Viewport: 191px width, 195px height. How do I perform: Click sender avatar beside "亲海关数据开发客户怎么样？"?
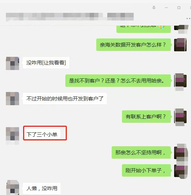tap(180, 45)
